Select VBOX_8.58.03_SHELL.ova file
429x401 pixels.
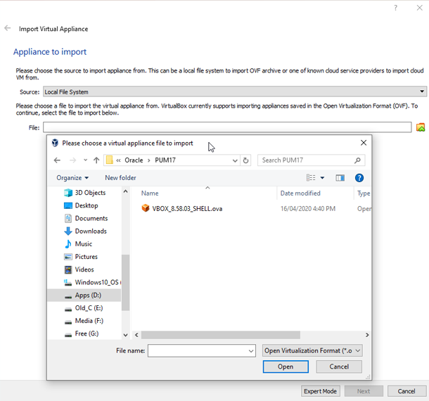187,208
